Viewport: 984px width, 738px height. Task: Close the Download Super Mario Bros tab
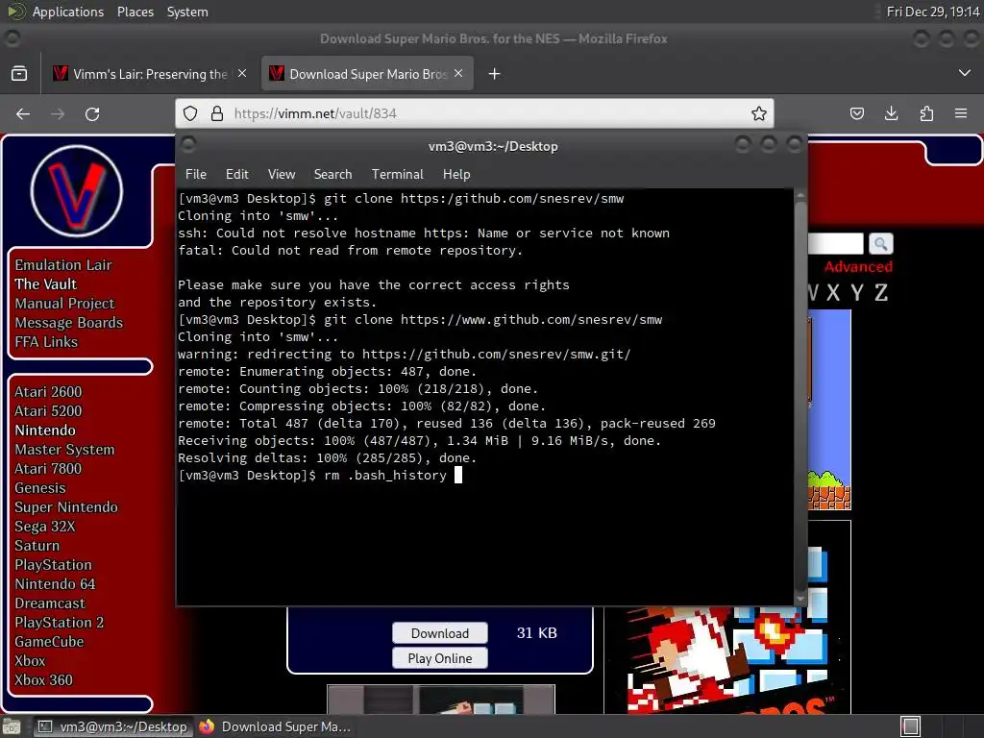point(458,73)
